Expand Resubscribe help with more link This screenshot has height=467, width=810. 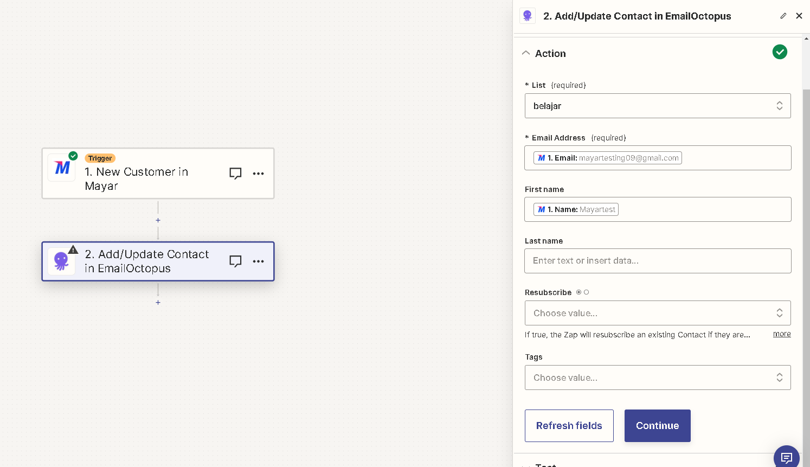[782, 334]
